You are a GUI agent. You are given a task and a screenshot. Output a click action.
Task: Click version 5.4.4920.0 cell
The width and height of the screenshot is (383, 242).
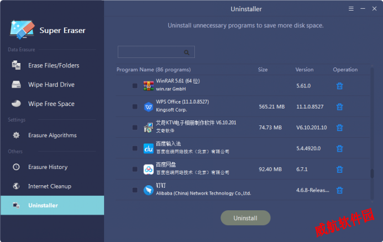pos(308,148)
